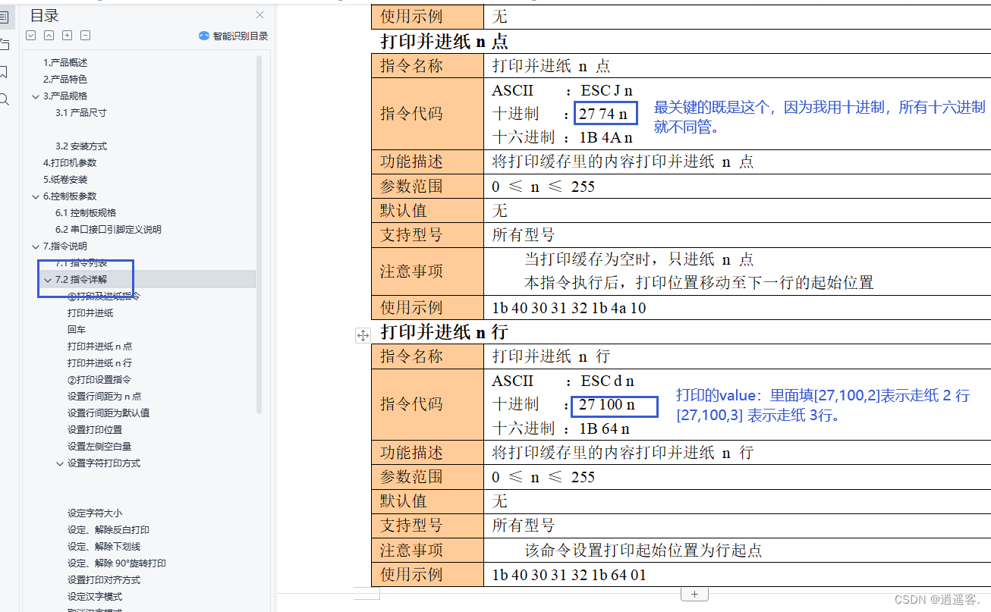Screen dimensions: 991x612
Task: Open 设置行间距为默认值 in outline
Action: [x=109, y=413]
